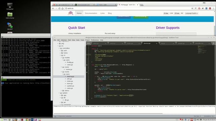Open edit.go in the sidebar

click(69, 79)
